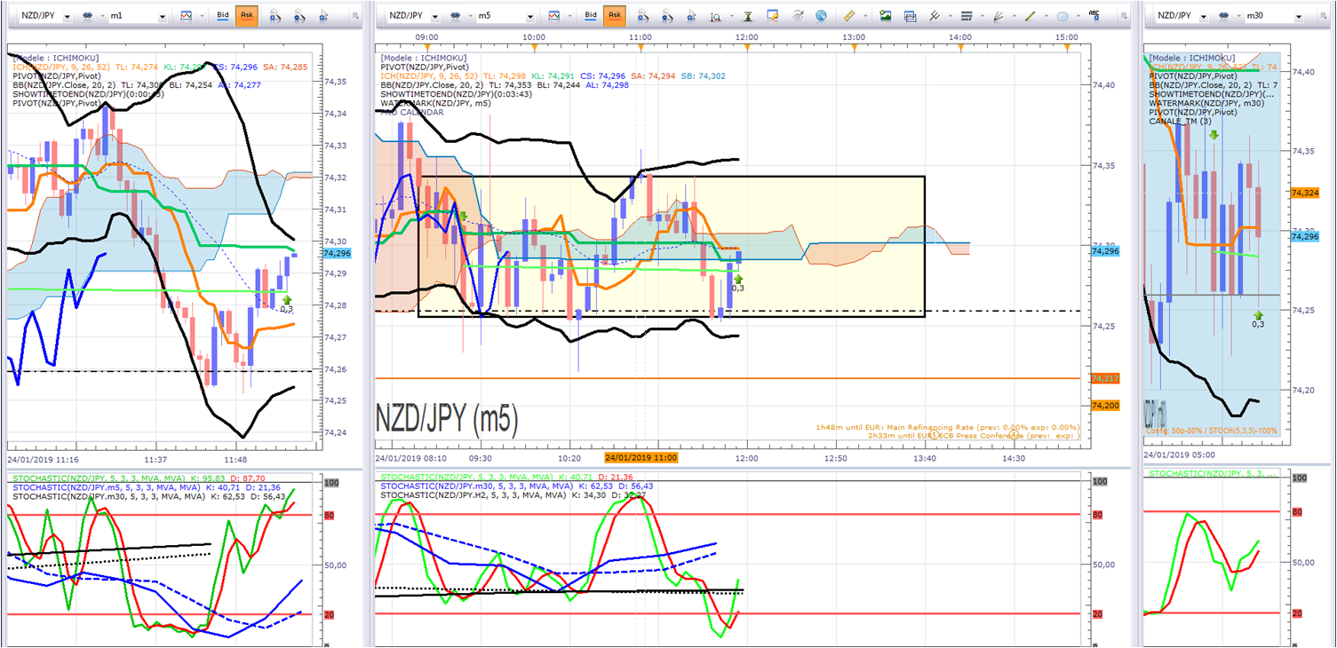Viewport: 1337px width, 648px height.
Task: Click the orange 74,217 price label
Action: click(x=1107, y=379)
